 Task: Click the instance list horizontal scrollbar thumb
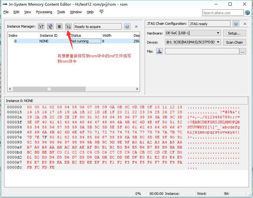(x=49, y=89)
